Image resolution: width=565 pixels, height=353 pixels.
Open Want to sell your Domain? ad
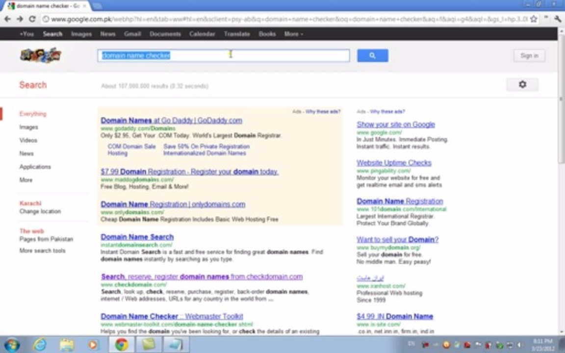397,240
